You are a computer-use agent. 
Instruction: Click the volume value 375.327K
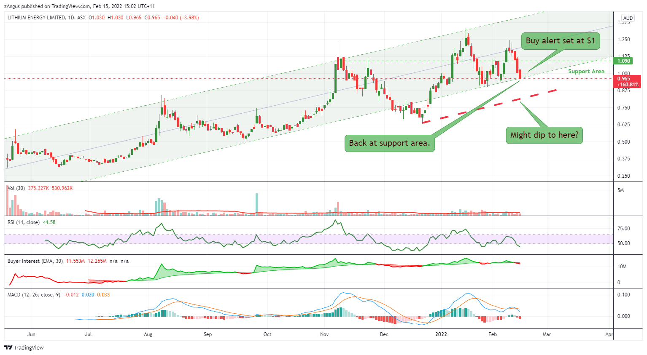[x=38, y=188]
